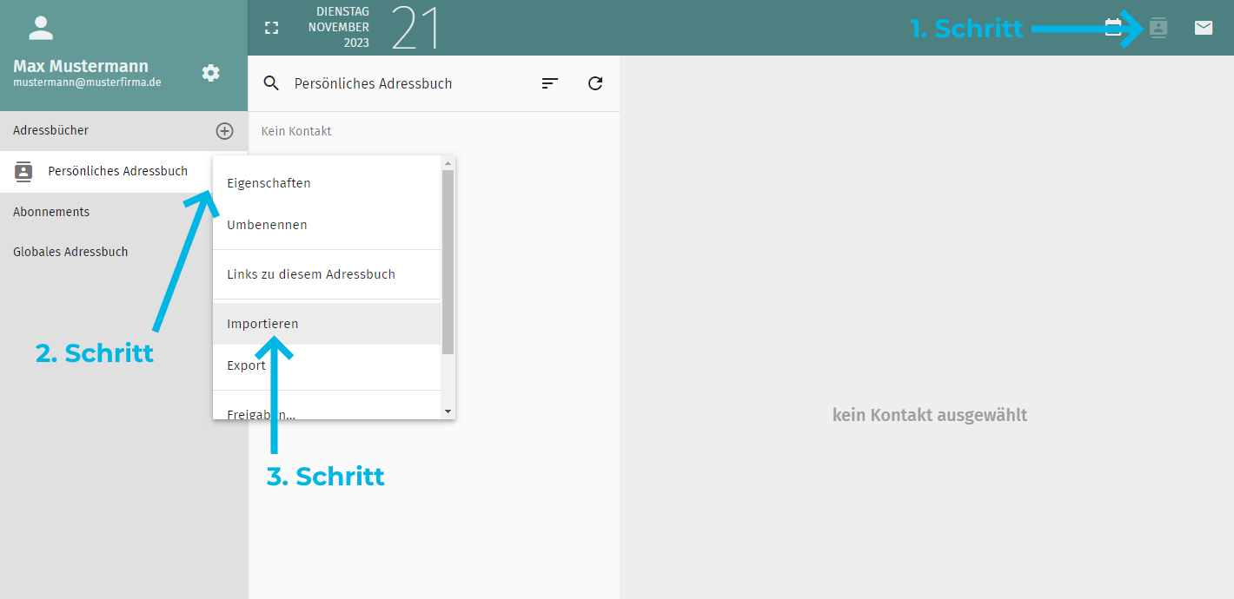The width and height of the screenshot is (1234, 599).
Task: Select Eigenschaften from the context menu
Action: [269, 183]
